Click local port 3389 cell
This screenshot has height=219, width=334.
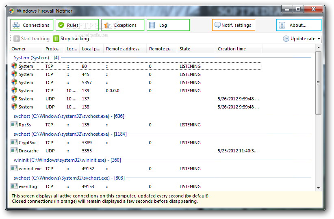pos(87,143)
